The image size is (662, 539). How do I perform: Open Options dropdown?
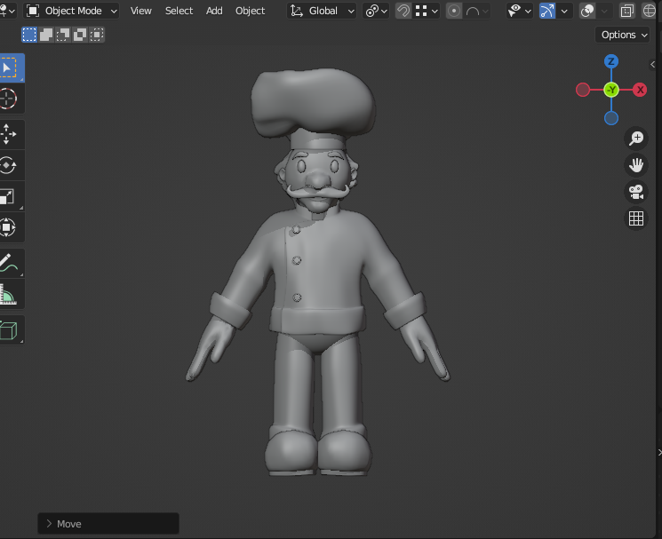[x=622, y=35]
